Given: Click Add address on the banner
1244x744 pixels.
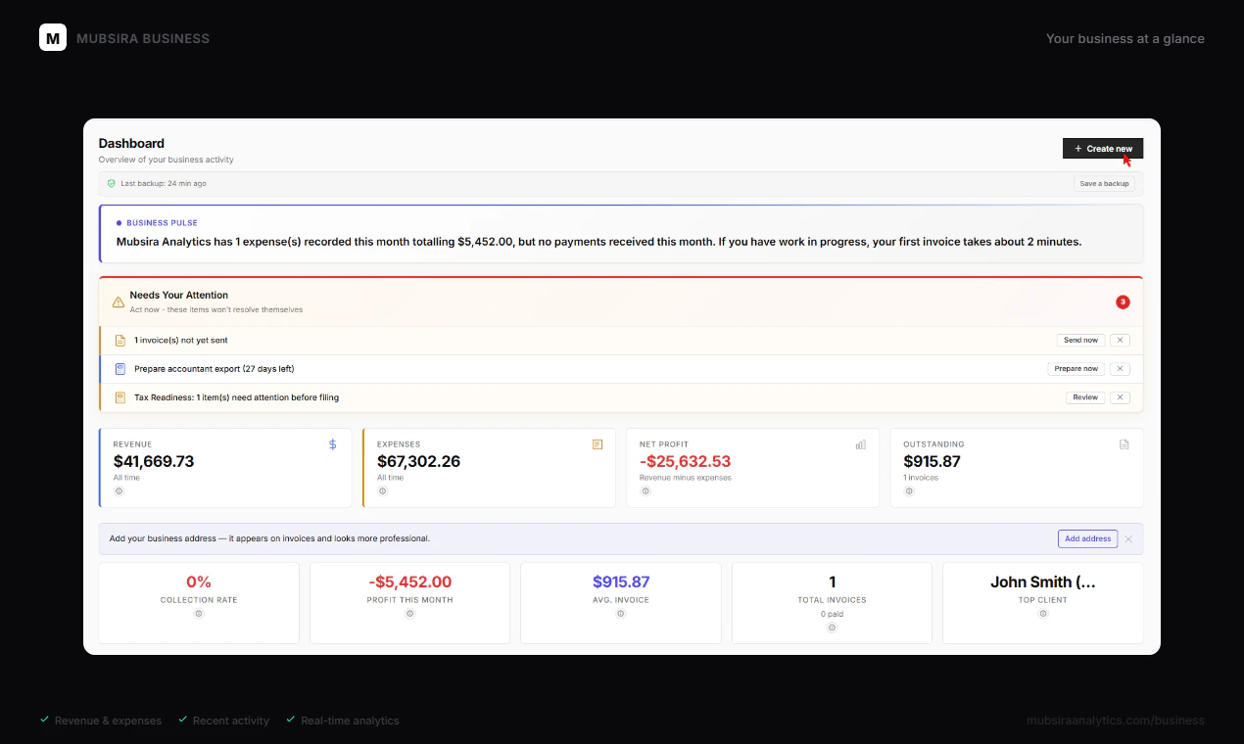Looking at the screenshot, I should point(1087,538).
